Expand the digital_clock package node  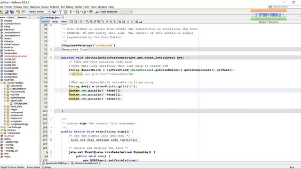pos(5,107)
